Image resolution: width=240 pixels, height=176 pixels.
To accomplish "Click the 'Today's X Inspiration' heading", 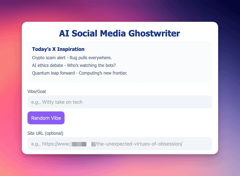I will coord(58,49).
